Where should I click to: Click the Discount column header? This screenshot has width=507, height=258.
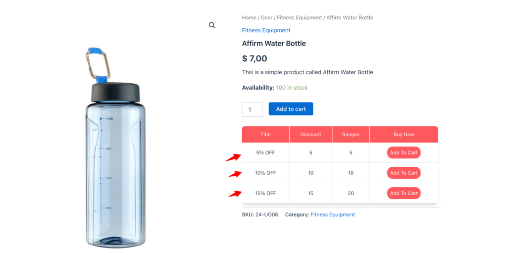pos(310,134)
